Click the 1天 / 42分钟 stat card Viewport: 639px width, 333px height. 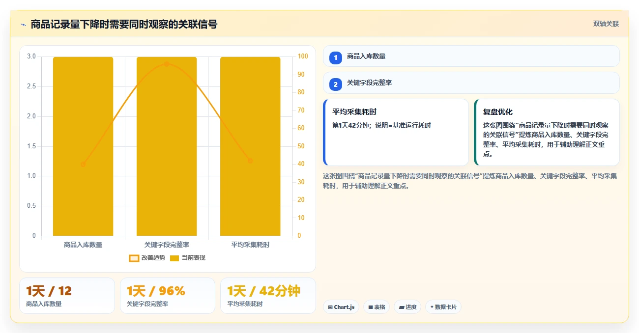(x=268, y=296)
